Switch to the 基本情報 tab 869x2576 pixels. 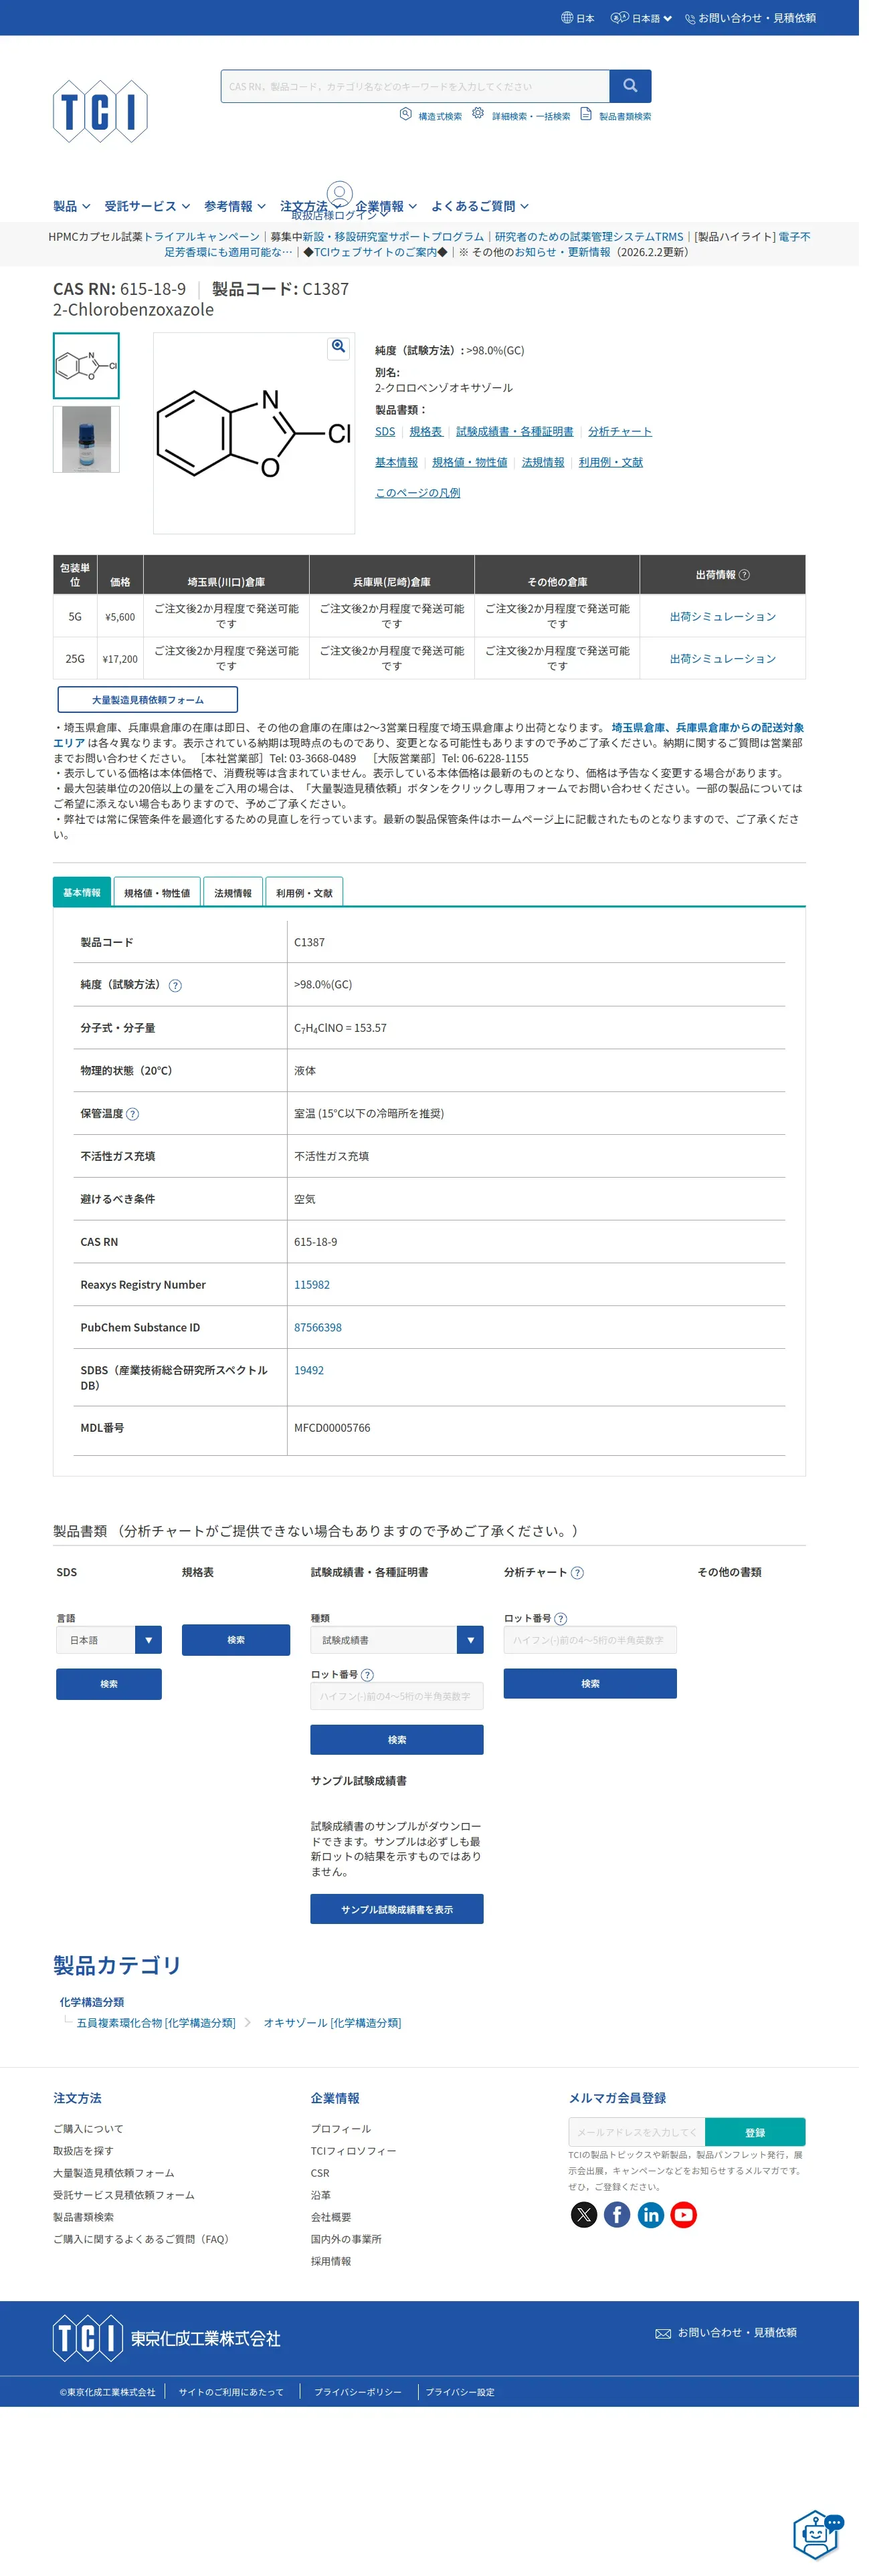[82, 892]
